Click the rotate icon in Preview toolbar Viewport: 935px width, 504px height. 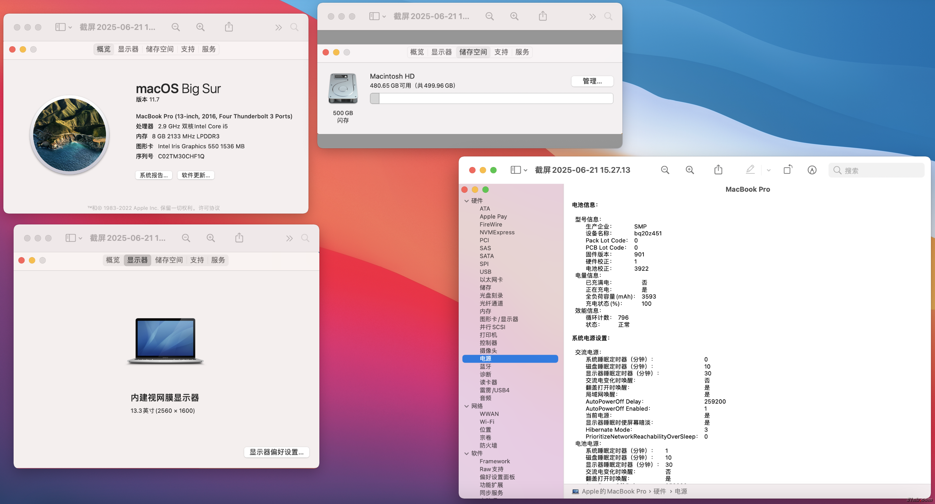click(x=788, y=170)
